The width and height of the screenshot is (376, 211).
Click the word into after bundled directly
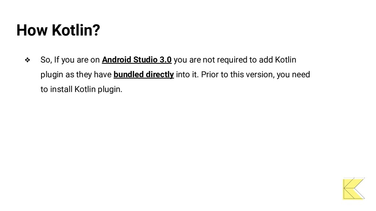pyautogui.click(x=182, y=75)
